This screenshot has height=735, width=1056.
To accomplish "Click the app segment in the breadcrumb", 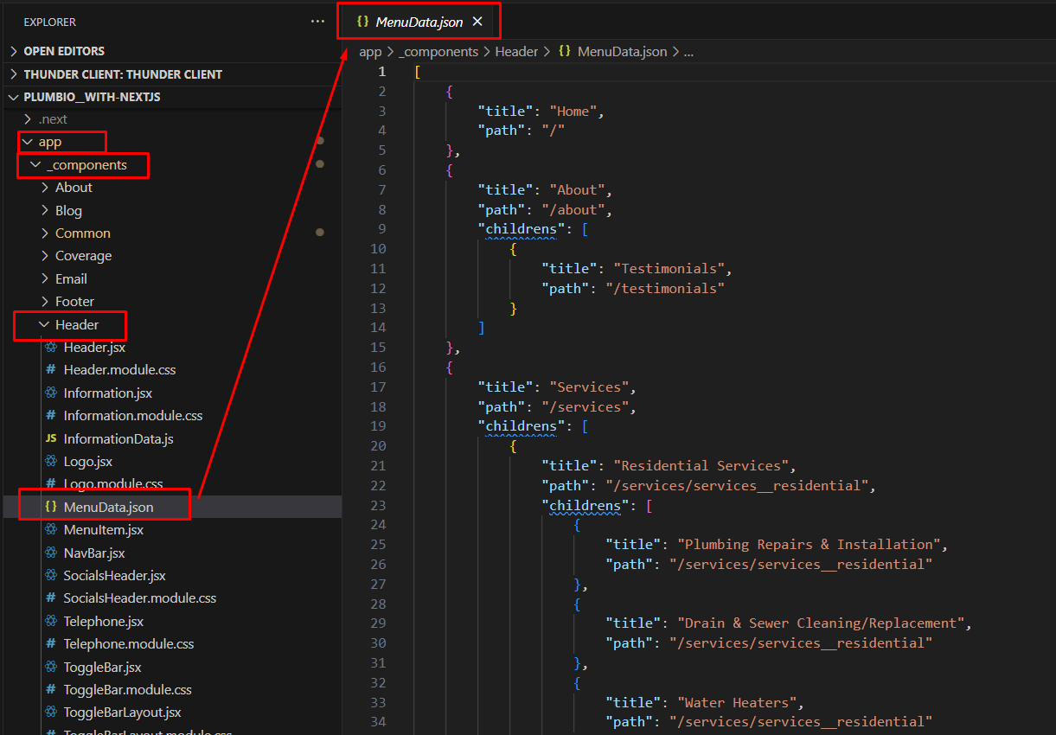I will pos(370,52).
